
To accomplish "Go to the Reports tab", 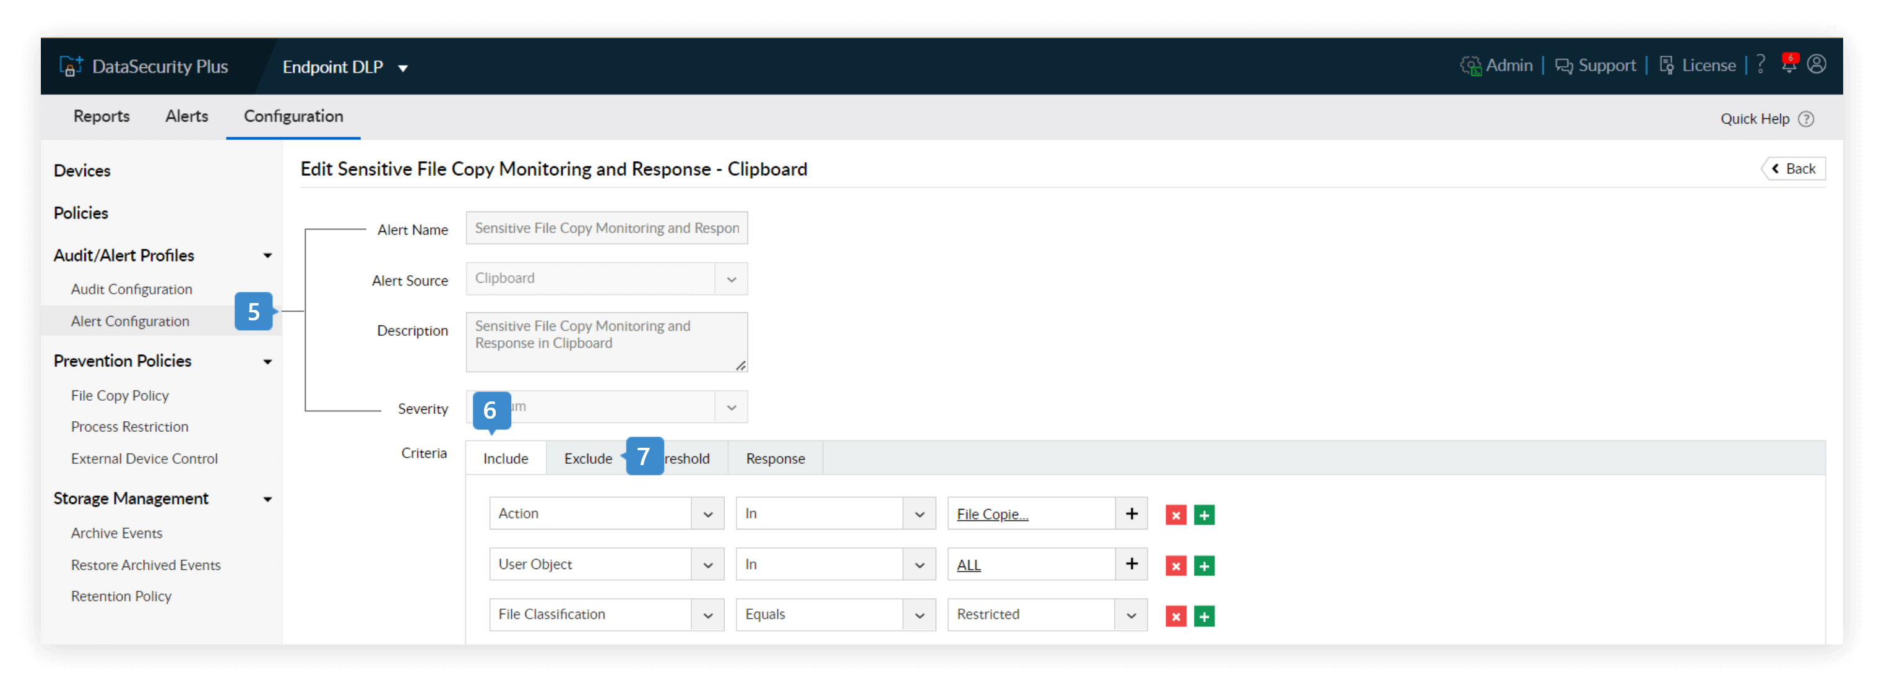I will [101, 116].
